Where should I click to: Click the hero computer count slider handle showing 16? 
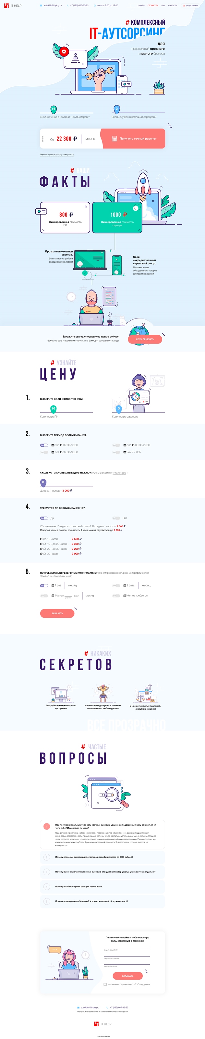(54, 109)
